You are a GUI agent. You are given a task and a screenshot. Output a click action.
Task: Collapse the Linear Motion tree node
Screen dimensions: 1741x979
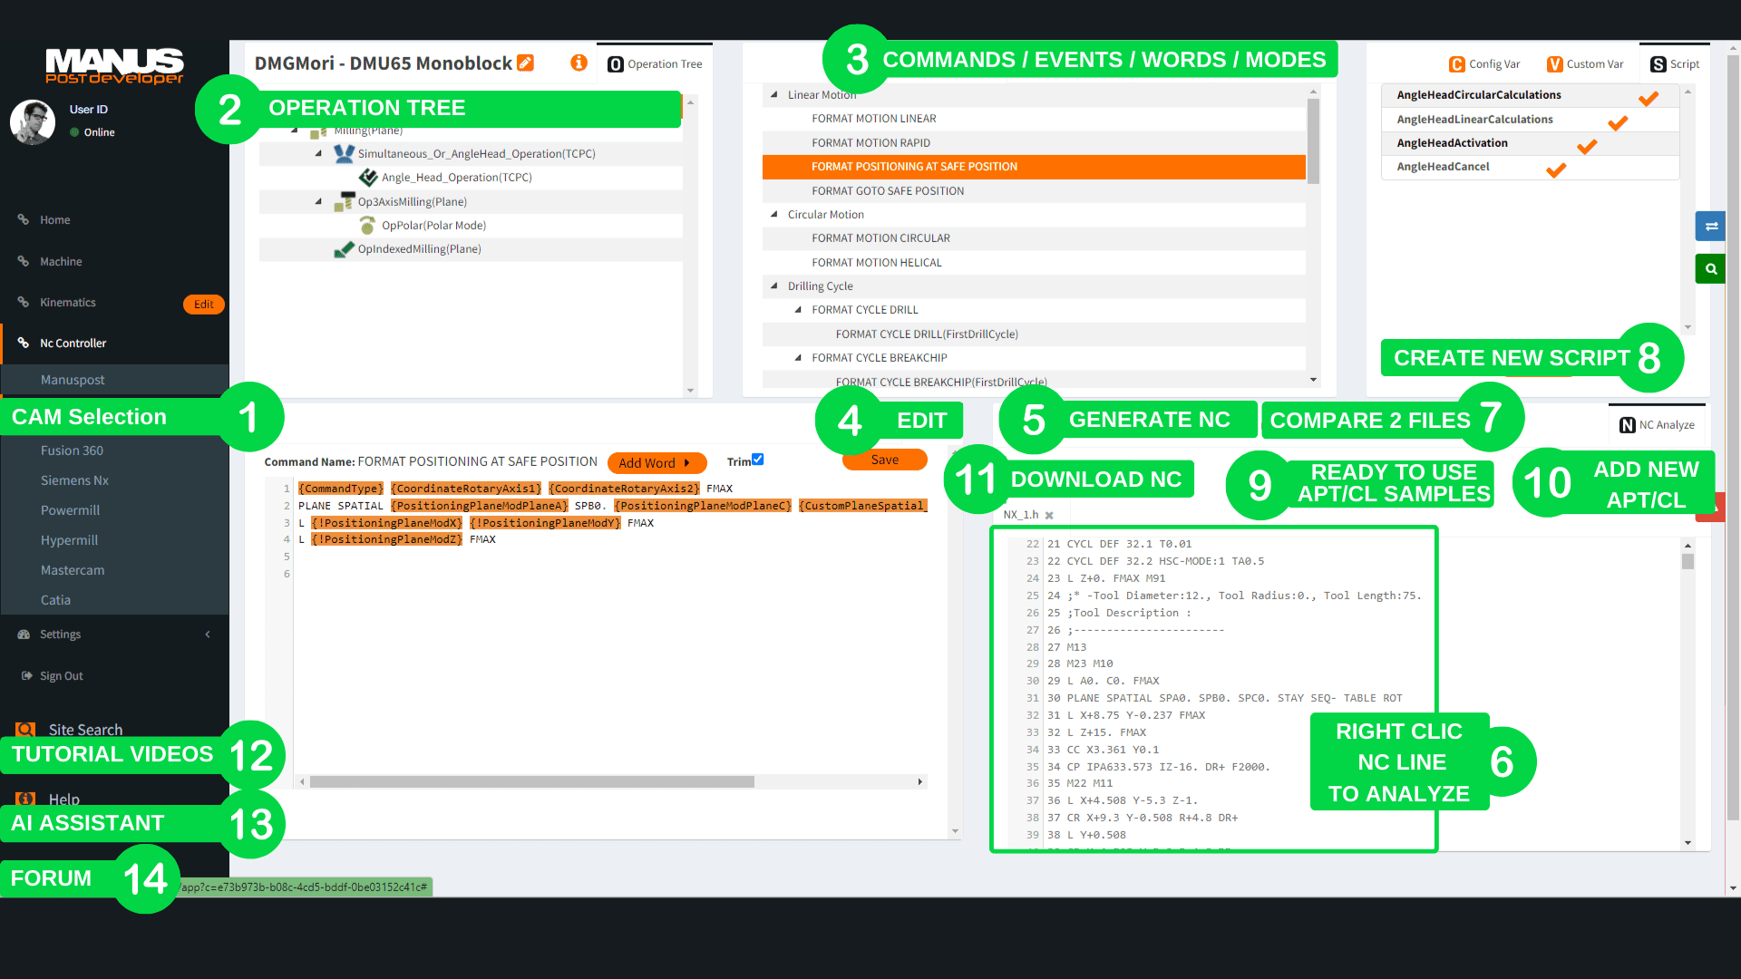point(774,94)
